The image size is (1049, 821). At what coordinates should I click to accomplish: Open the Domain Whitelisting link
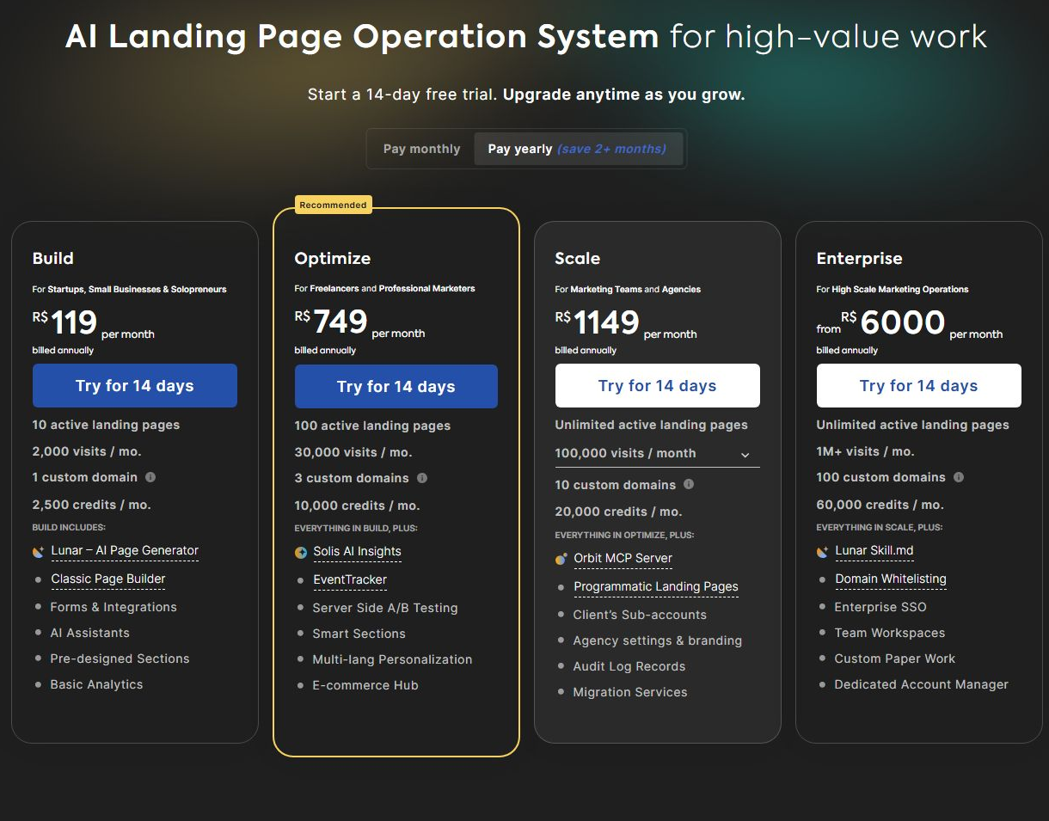tap(891, 579)
